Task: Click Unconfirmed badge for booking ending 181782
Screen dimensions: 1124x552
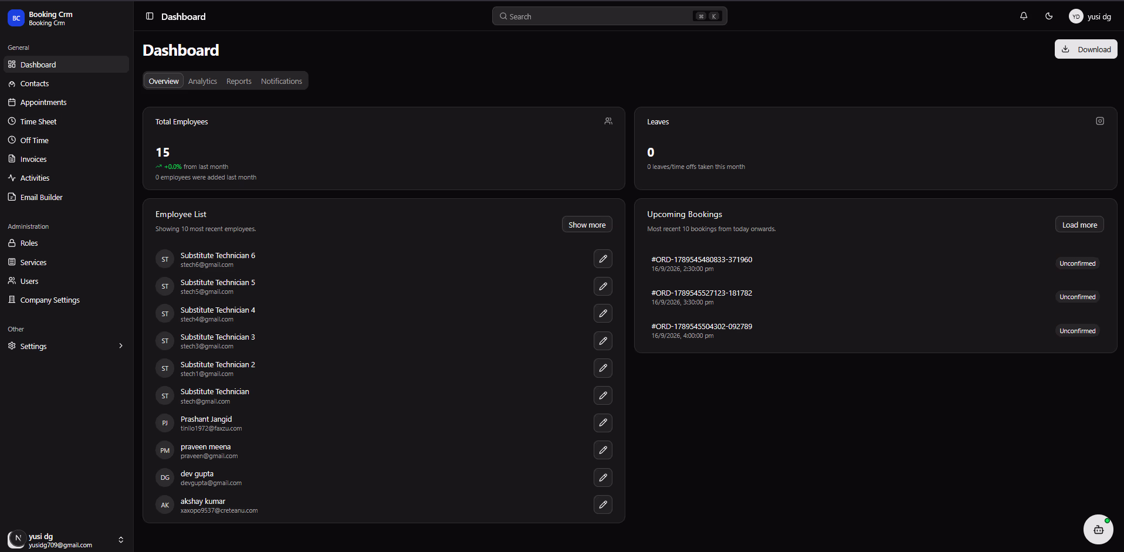Action: [x=1077, y=297]
